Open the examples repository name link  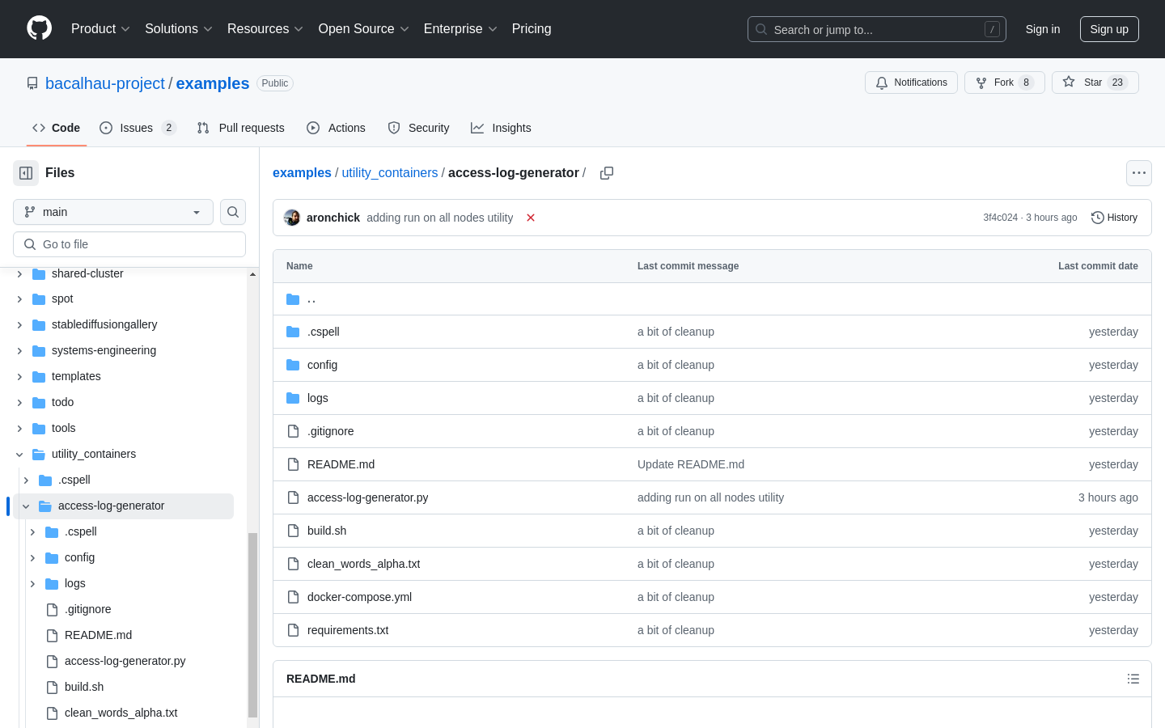(x=213, y=83)
